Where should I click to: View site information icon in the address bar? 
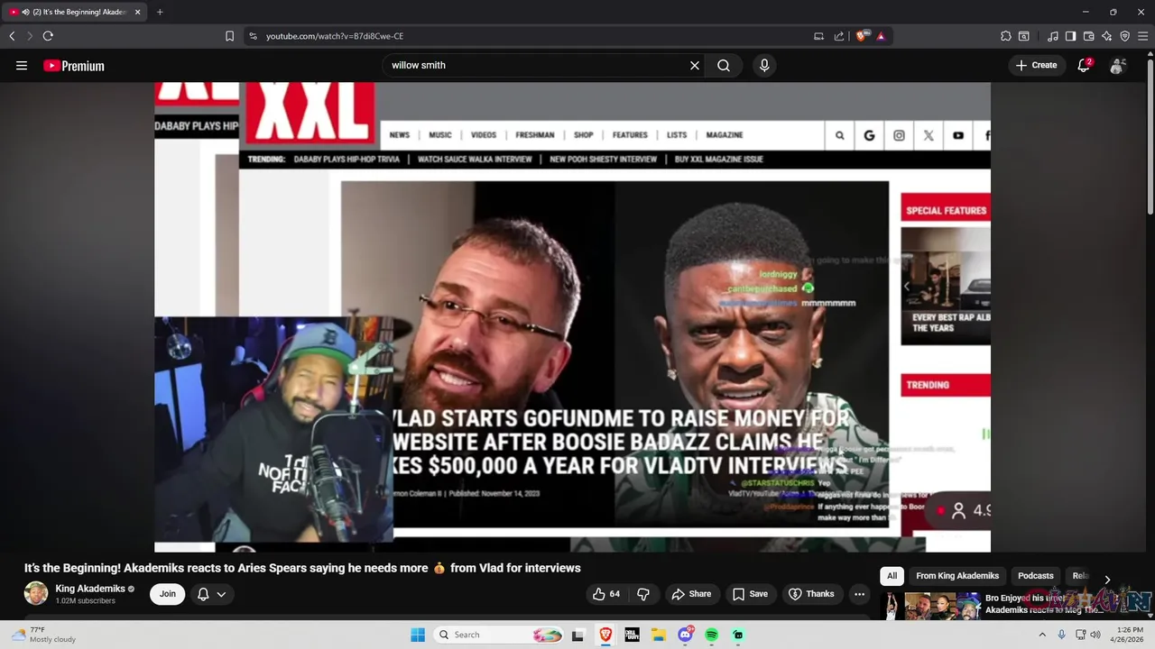click(253, 36)
